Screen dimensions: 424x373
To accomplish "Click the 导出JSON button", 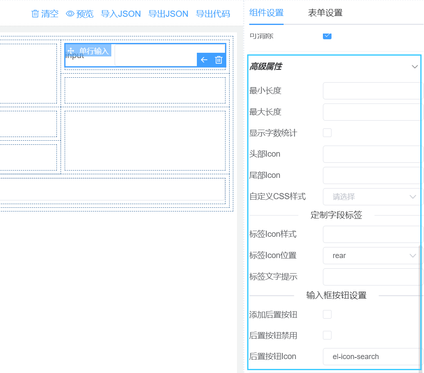I will pyautogui.click(x=168, y=14).
